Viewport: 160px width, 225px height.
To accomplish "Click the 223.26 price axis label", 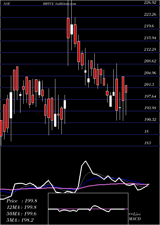I will click(150, 14).
